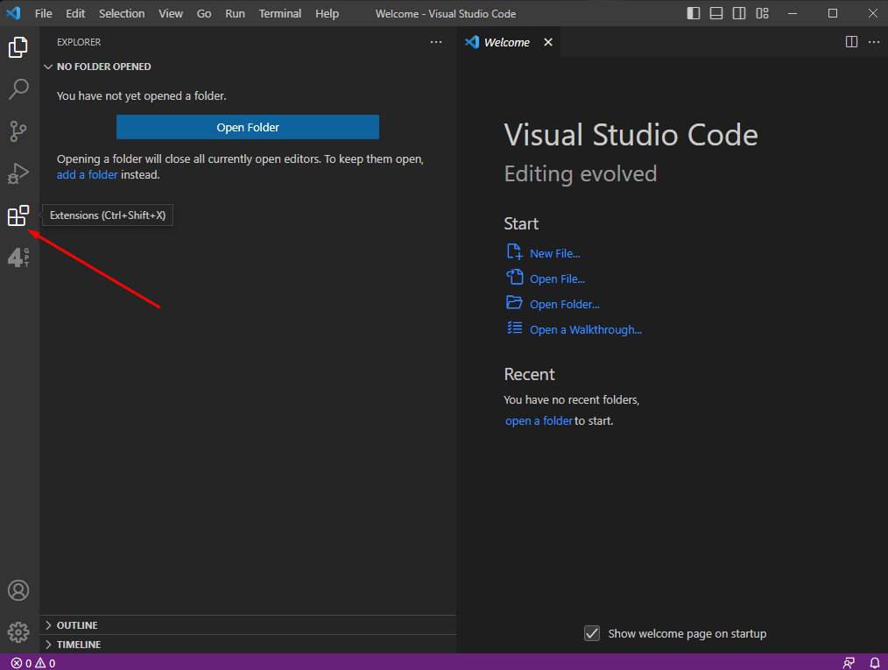Viewport: 888px width, 670px height.
Task: Open the Selection menu
Action: tap(122, 14)
